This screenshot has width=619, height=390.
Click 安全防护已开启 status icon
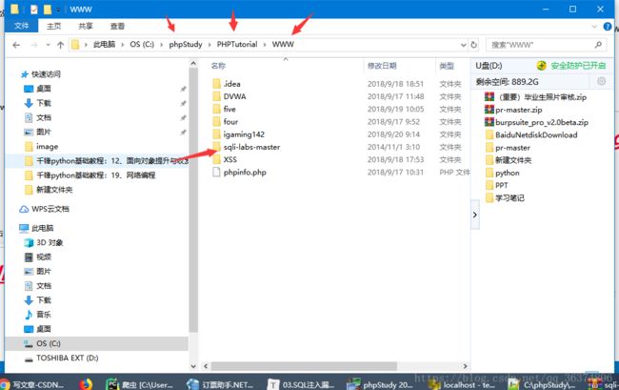541,66
